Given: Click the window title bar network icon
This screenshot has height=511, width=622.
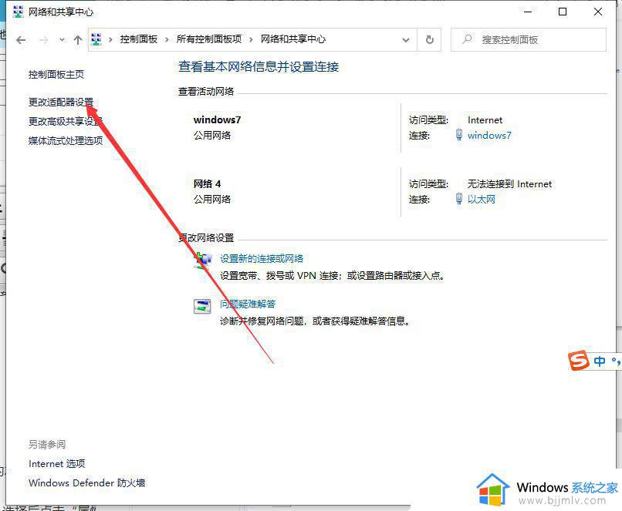Looking at the screenshot, I should pyautogui.click(x=18, y=12).
